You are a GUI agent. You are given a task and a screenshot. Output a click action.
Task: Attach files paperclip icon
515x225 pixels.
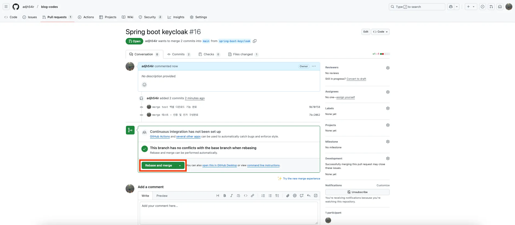coord(288,195)
